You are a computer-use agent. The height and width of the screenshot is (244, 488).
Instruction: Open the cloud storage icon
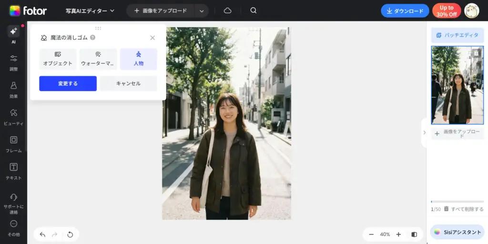pyautogui.click(x=227, y=10)
